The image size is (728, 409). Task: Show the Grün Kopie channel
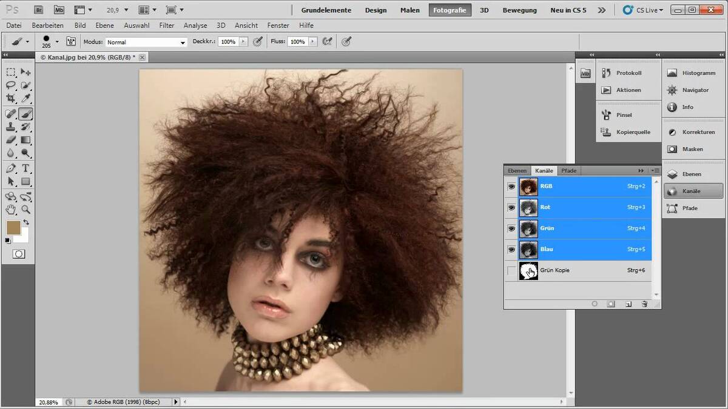(511, 270)
